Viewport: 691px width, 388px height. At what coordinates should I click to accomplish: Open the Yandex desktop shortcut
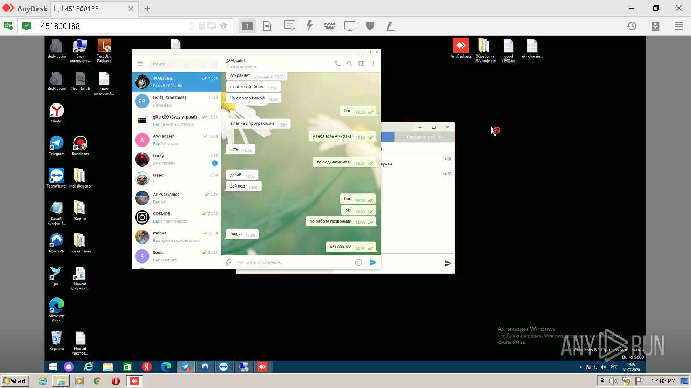[x=57, y=114]
